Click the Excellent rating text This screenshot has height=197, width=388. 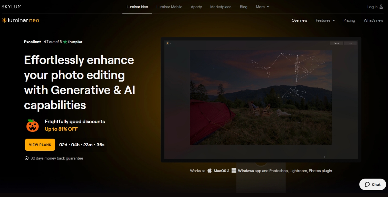(32, 42)
